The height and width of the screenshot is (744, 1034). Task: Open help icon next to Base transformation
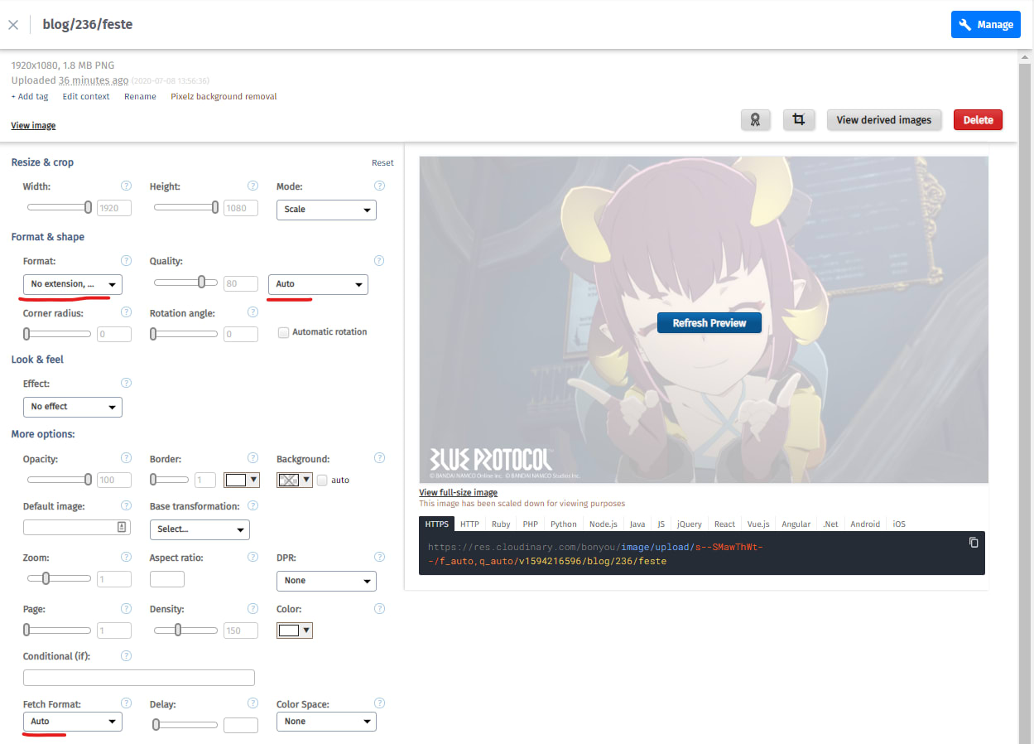click(252, 505)
